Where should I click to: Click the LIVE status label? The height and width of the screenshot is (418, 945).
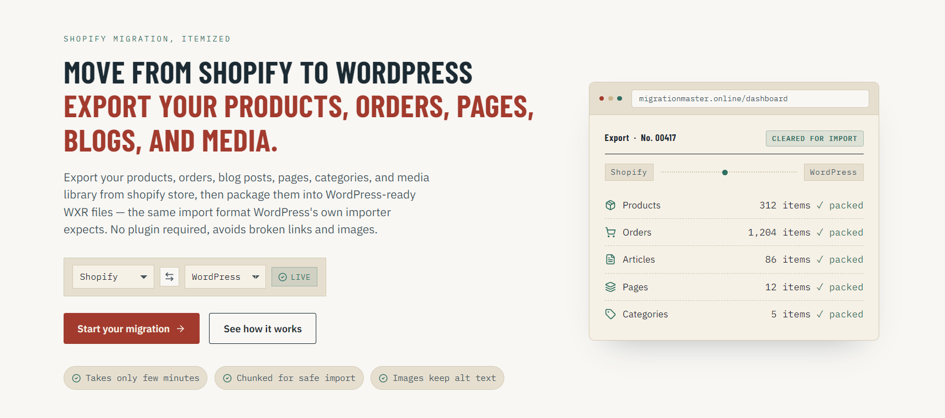[x=301, y=277]
